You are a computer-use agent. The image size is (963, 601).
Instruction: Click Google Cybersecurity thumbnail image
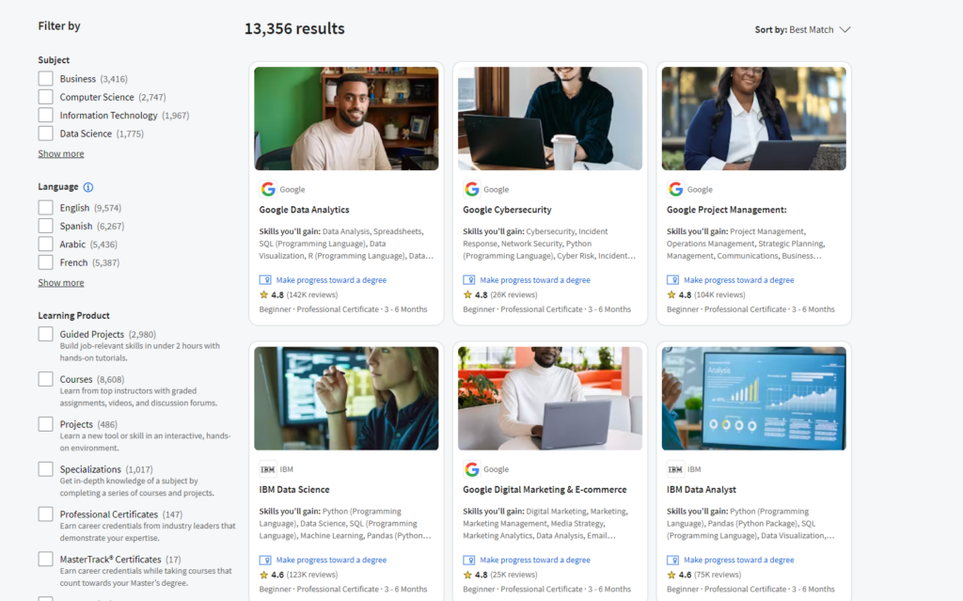pyautogui.click(x=550, y=119)
